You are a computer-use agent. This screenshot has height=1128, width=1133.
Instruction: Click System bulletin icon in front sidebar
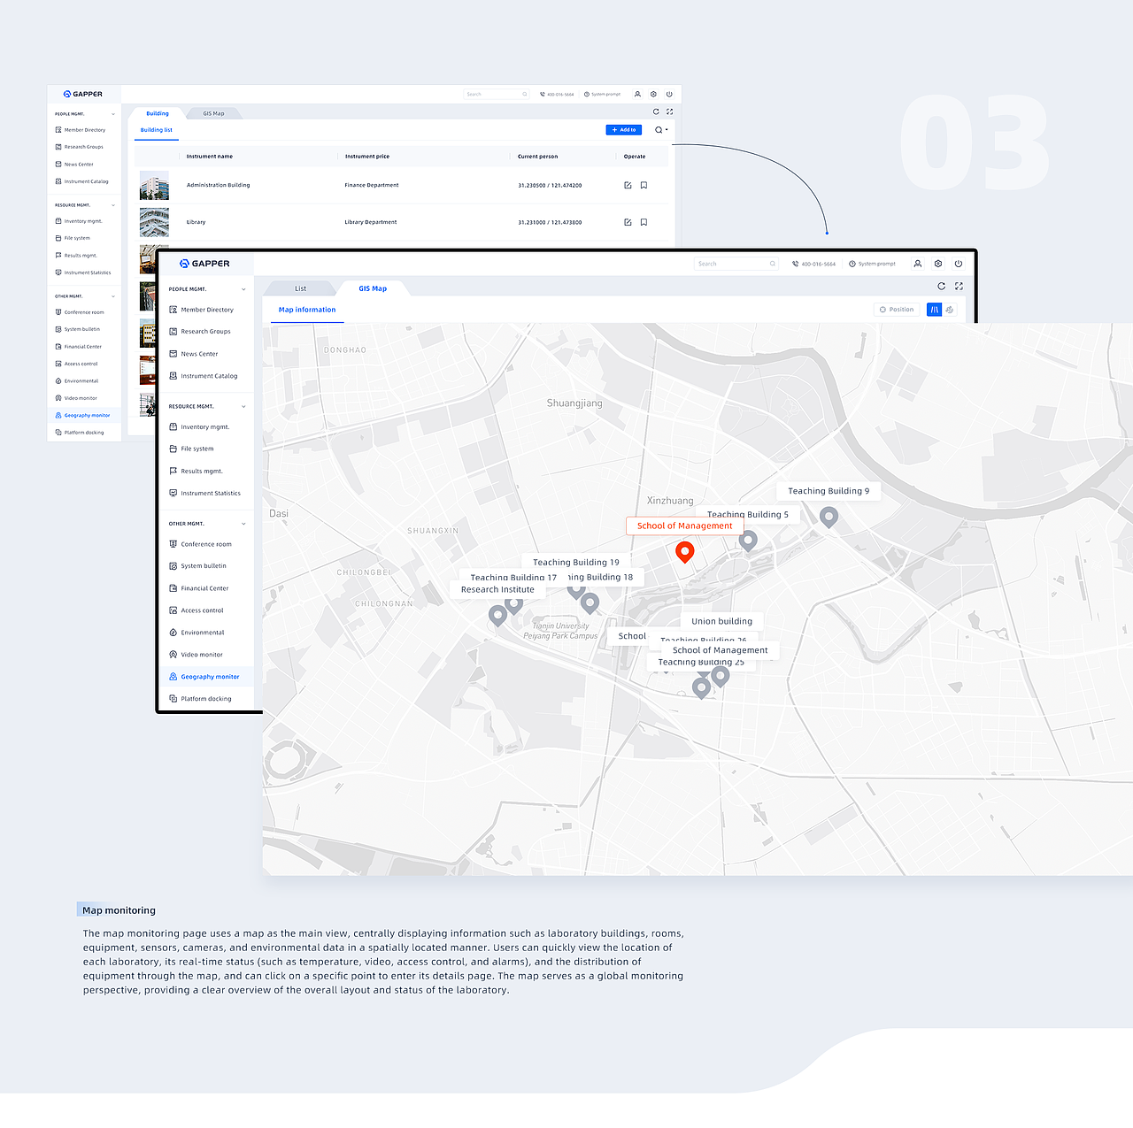pyautogui.click(x=173, y=566)
